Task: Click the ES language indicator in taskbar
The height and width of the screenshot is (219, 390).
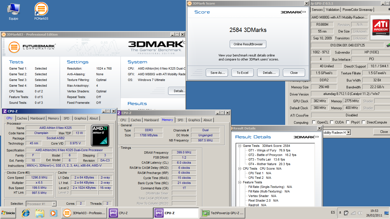Action: 333,213
